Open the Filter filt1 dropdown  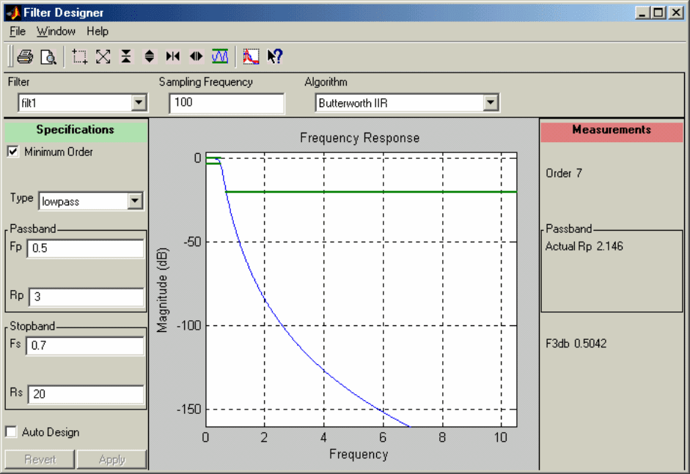pyautogui.click(x=139, y=103)
